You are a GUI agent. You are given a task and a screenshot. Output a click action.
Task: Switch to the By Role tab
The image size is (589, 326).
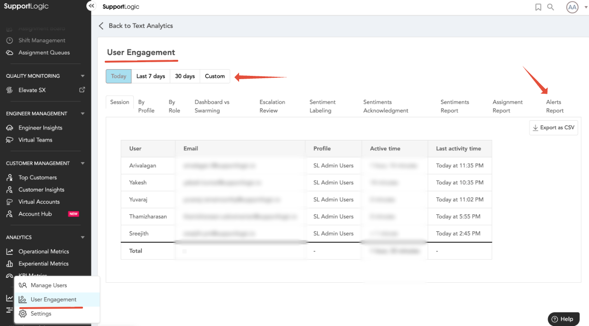[x=174, y=106]
